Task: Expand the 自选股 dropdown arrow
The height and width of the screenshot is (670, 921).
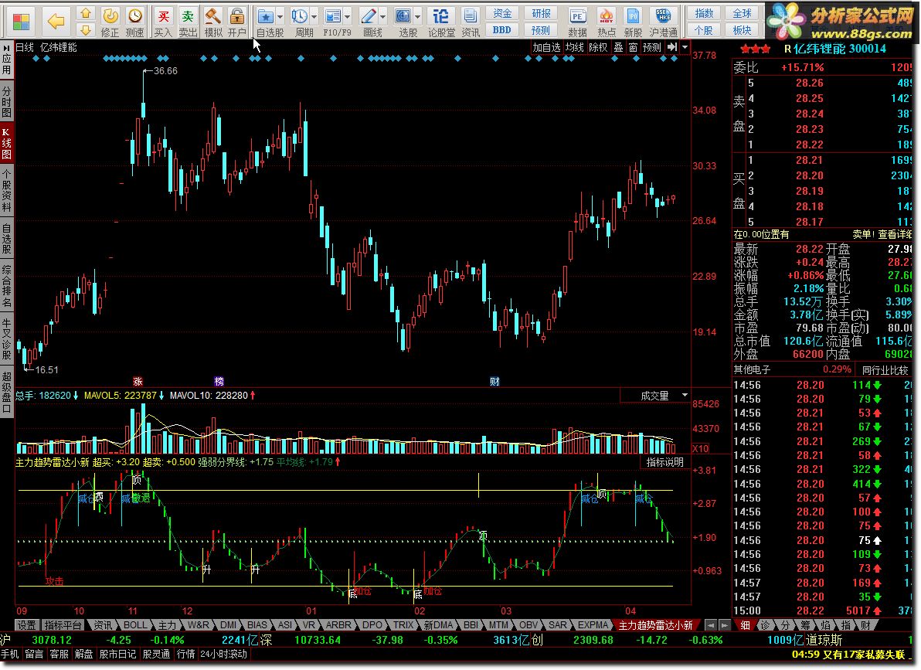Action: tap(280, 15)
